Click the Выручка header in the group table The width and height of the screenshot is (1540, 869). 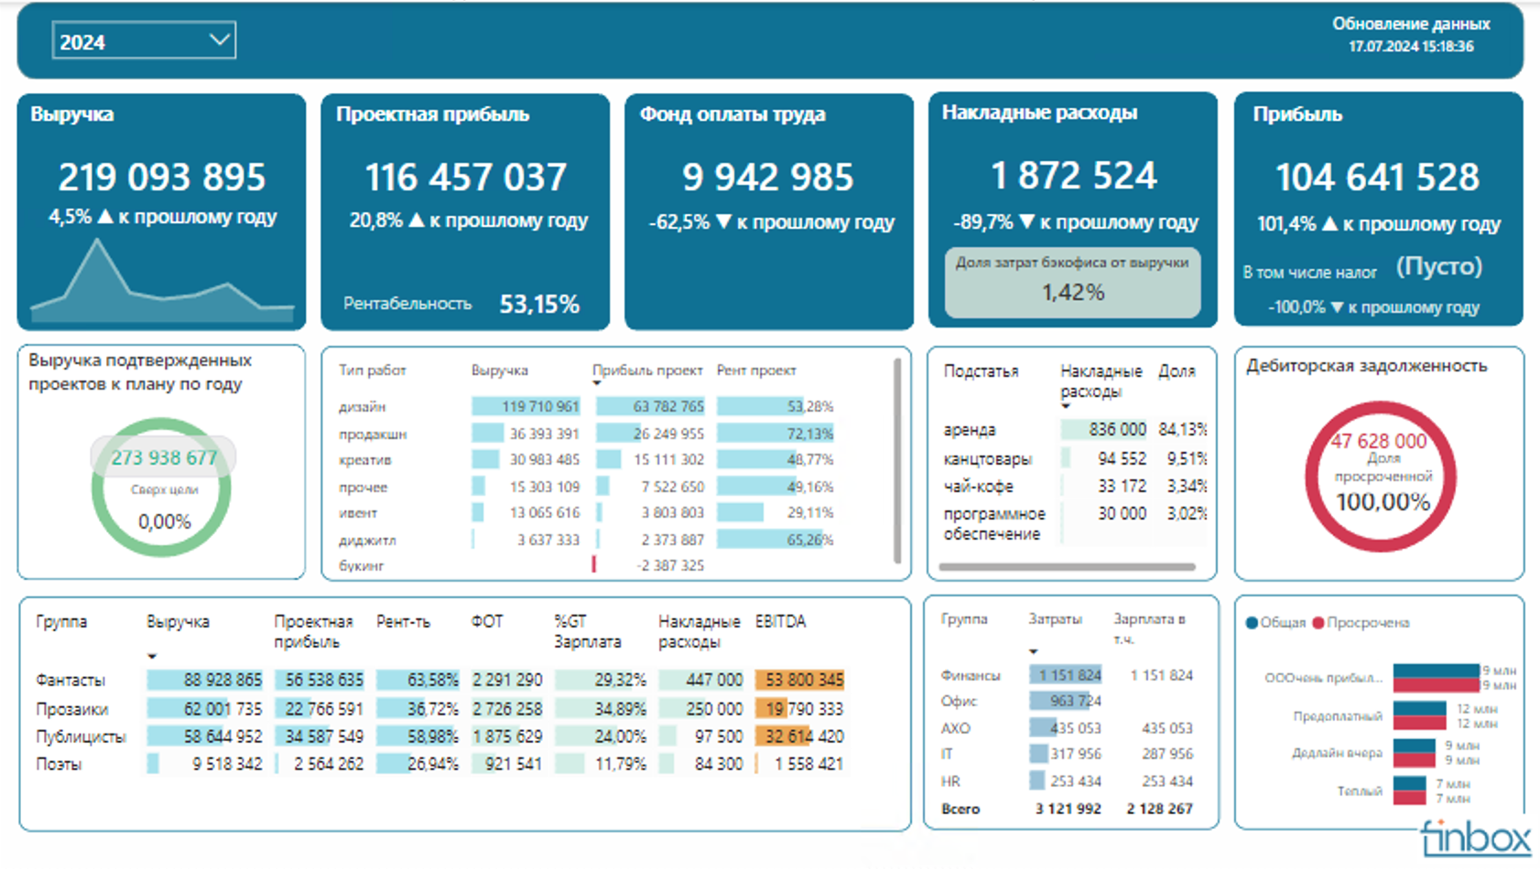point(178,622)
